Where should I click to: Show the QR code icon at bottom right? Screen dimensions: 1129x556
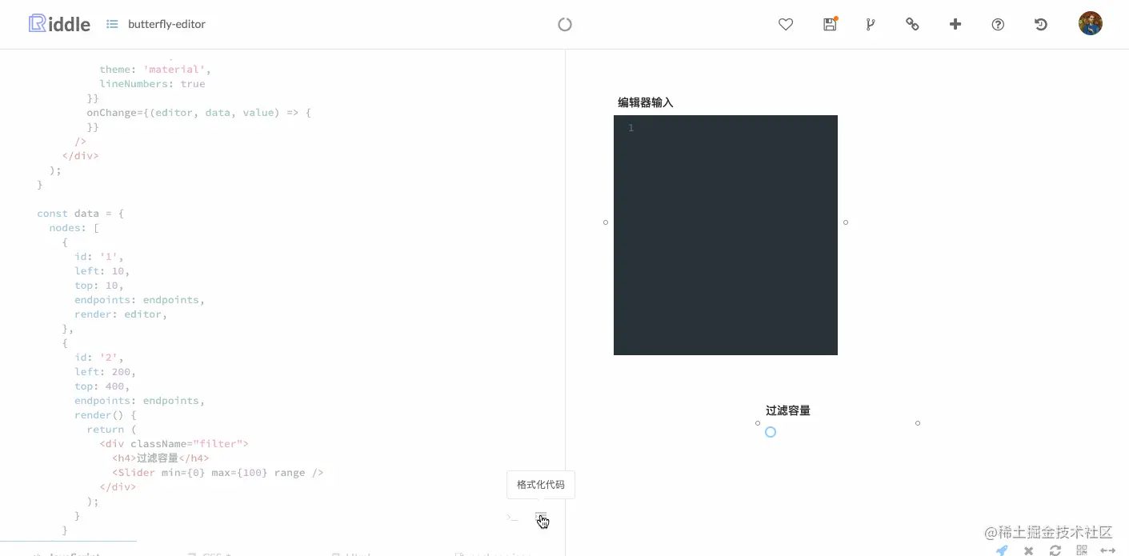click(1081, 550)
